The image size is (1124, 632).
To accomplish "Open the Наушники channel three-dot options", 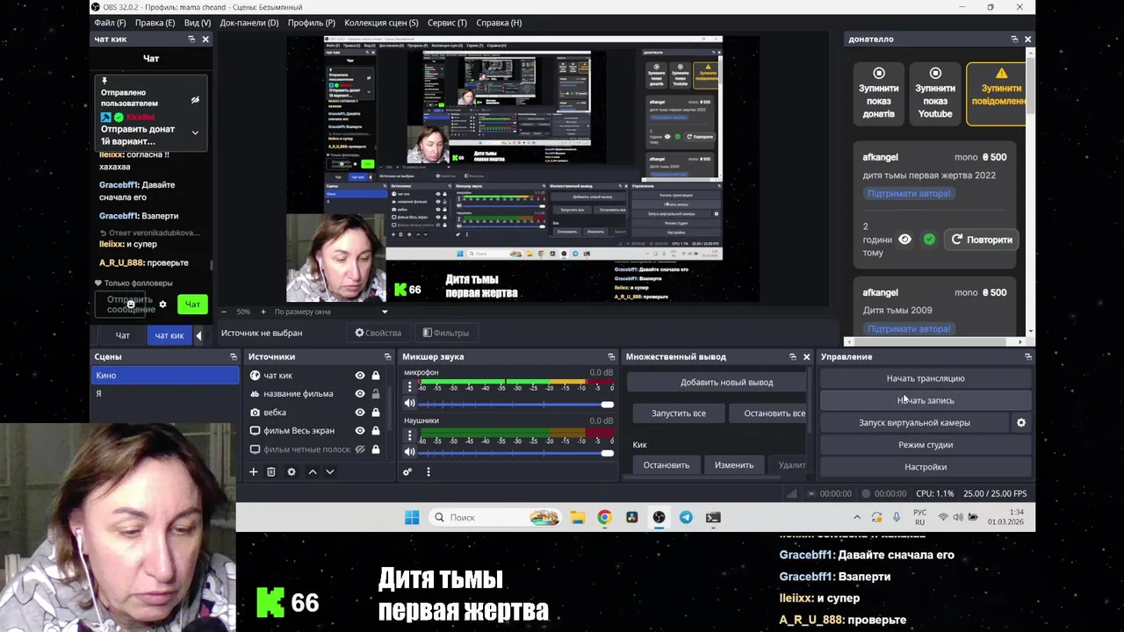I will coord(409,435).
